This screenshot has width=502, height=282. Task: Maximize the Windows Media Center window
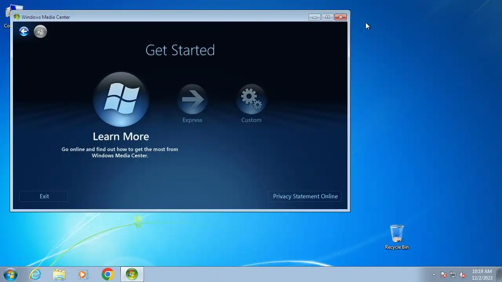click(327, 17)
